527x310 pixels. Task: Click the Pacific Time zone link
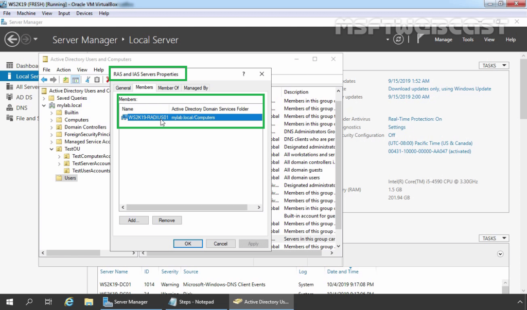(x=430, y=143)
